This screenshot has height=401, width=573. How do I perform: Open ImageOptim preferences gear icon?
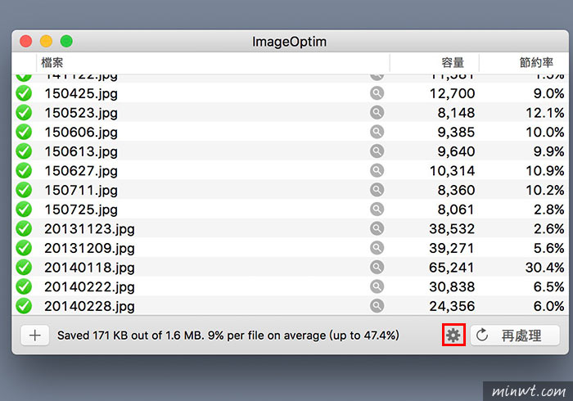tap(453, 335)
